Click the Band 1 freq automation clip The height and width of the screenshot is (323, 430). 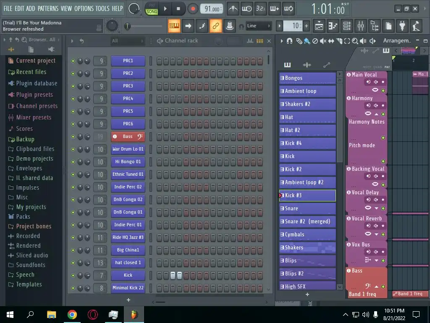(410, 294)
